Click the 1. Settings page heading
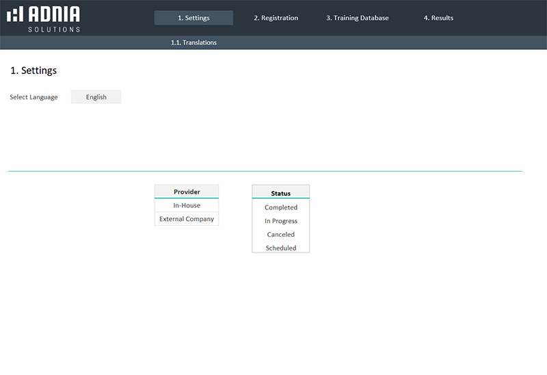547x375 pixels. tap(34, 70)
